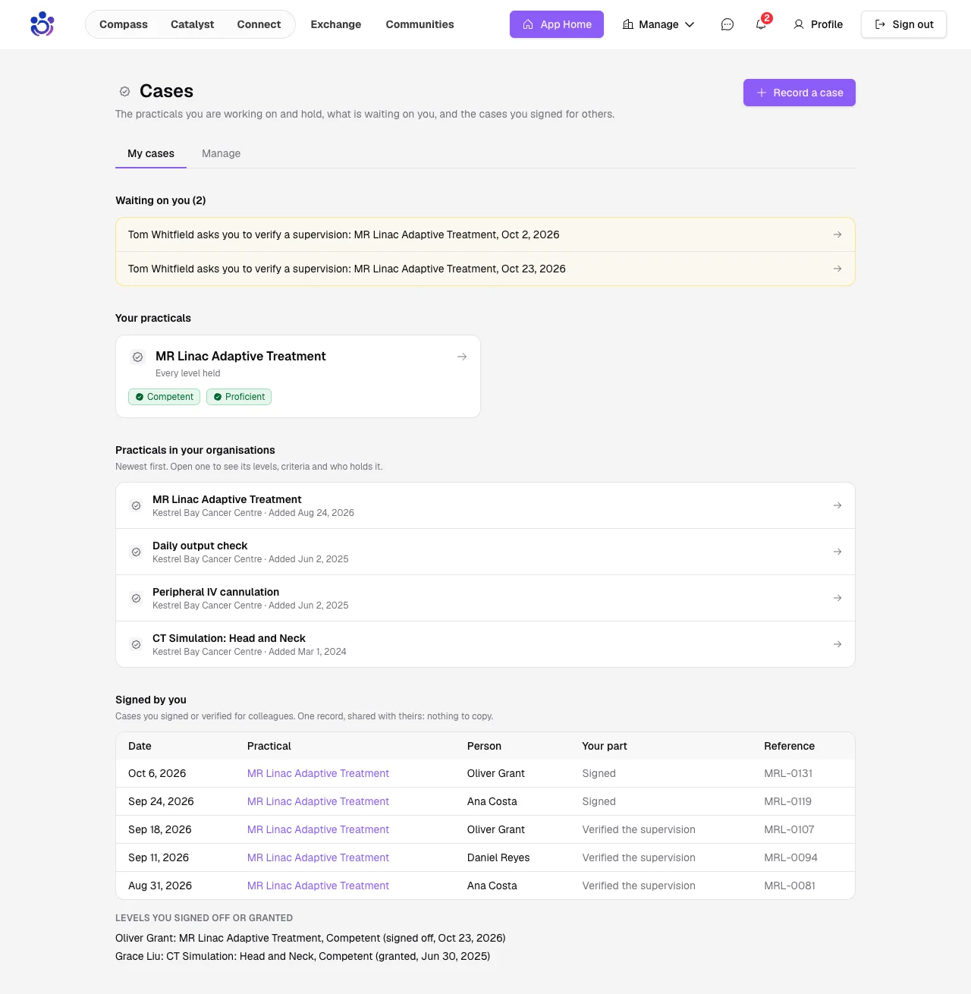Click Grace Liu CT Simulation granted line
This screenshot has height=994, width=971.
303,956
